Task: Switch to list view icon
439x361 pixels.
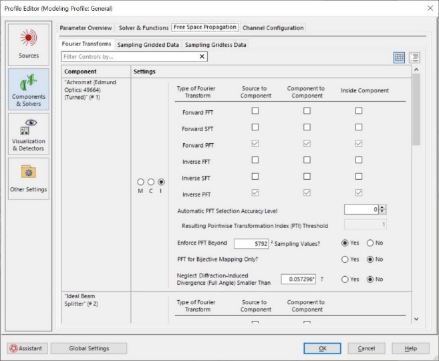Action: click(414, 57)
